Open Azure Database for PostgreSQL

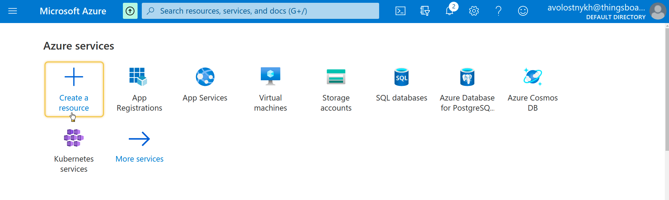[x=467, y=89]
